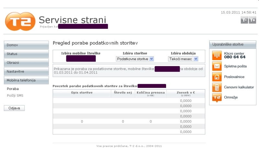Expand the Izbira obdobja dropdown
259x149 pixels.
[x=183, y=59]
